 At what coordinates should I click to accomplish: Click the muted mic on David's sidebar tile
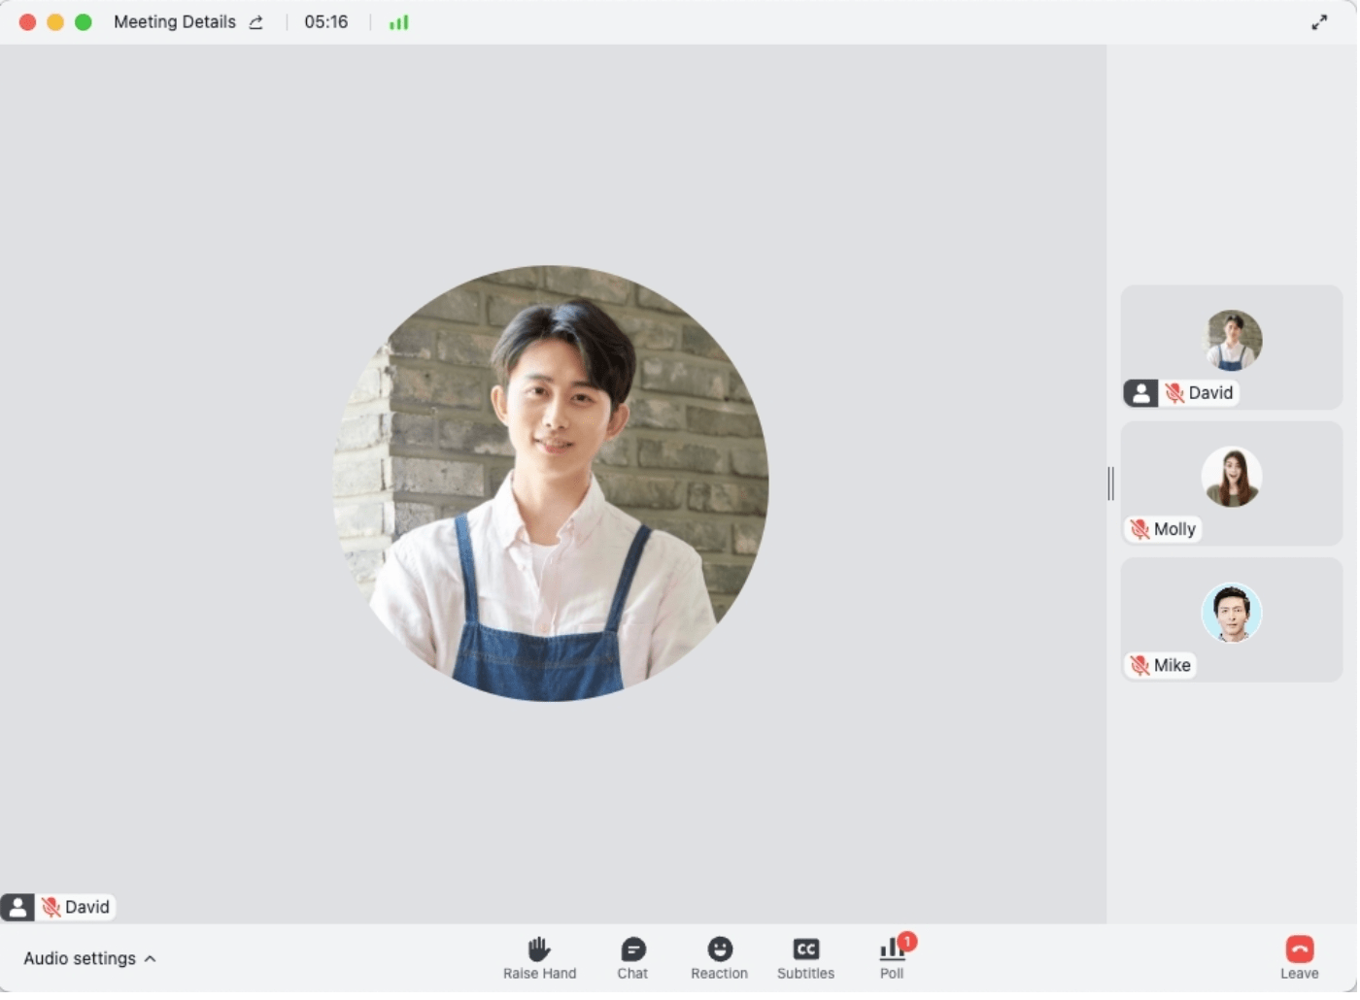1174,393
